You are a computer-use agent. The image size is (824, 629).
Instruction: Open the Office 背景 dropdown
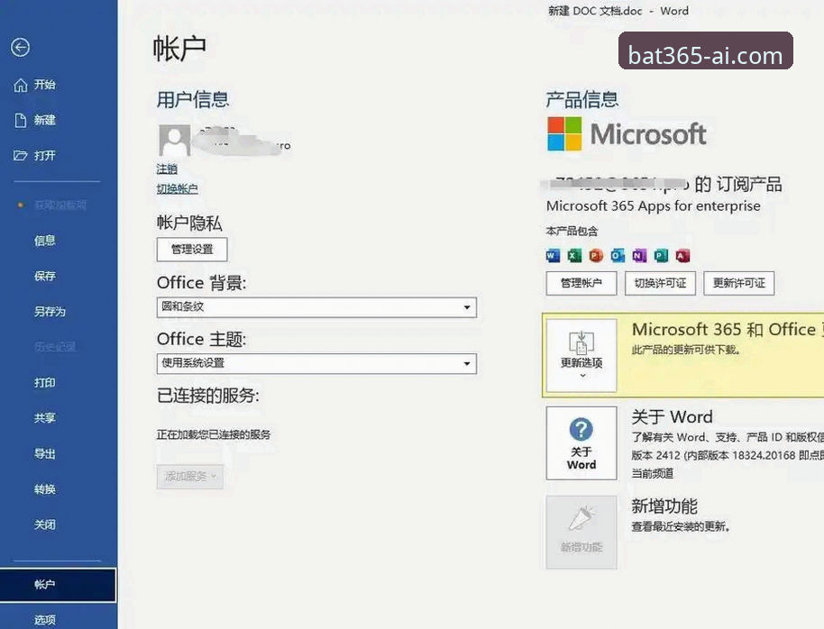pyautogui.click(x=316, y=307)
